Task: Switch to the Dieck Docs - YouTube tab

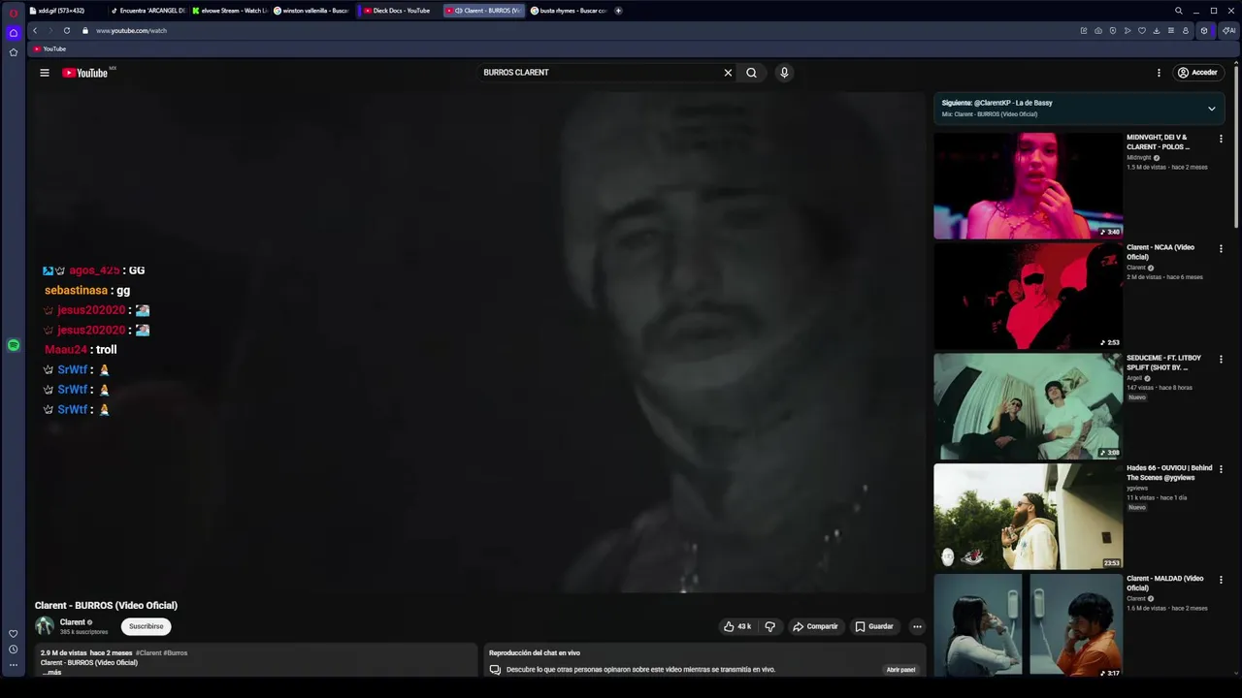Action: coord(398,11)
